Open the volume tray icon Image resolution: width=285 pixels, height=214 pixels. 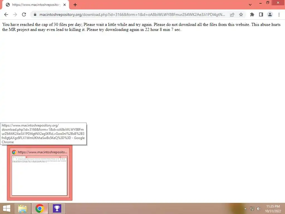[x=259, y=209]
